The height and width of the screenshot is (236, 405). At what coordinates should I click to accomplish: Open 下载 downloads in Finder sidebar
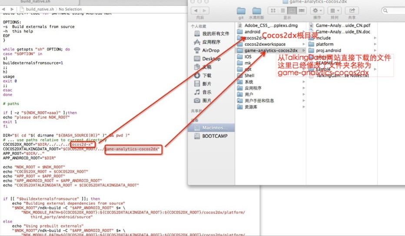pyautogui.click(x=203, y=75)
